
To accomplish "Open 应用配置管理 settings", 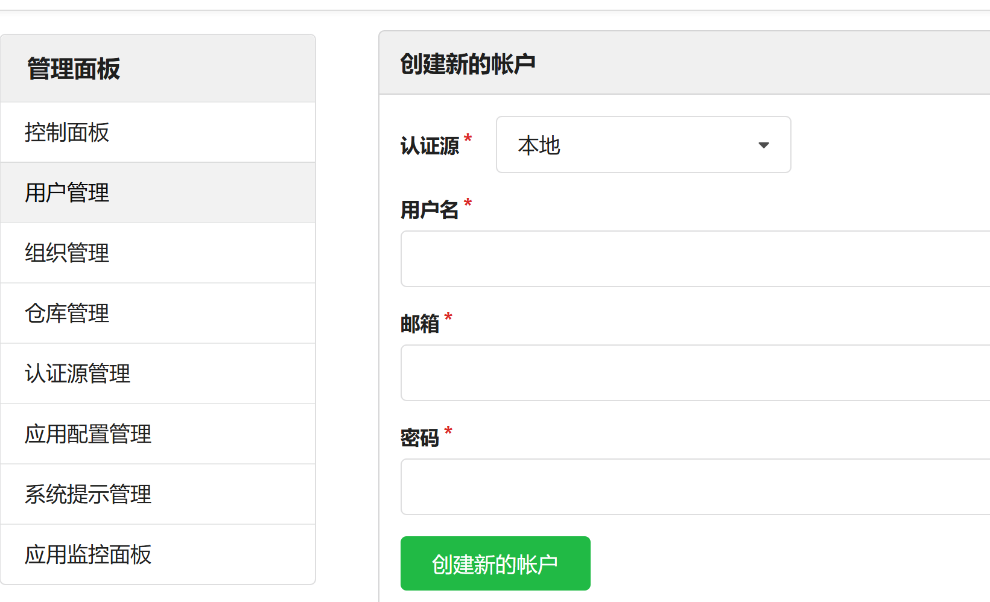I will click(x=88, y=434).
